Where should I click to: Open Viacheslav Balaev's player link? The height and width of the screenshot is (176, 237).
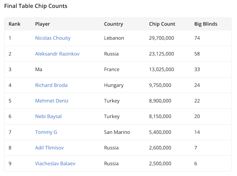55,163
